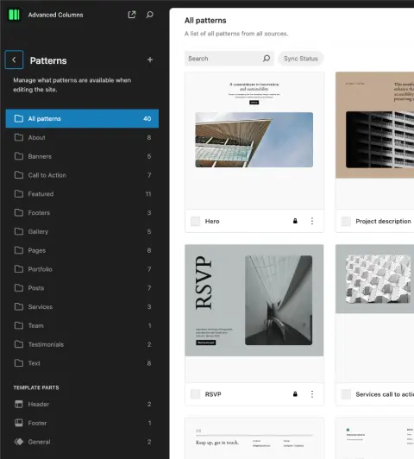Open the Footers patterns category
This screenshot has width=414, height=459.
(82, 212)
